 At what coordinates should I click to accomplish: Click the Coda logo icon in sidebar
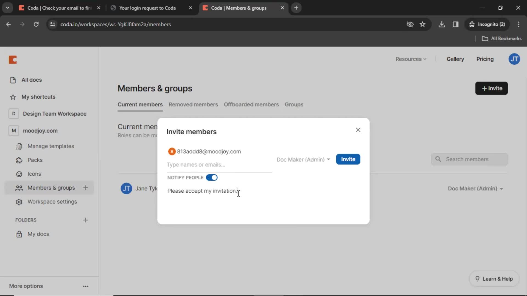(x=13, y=59)
